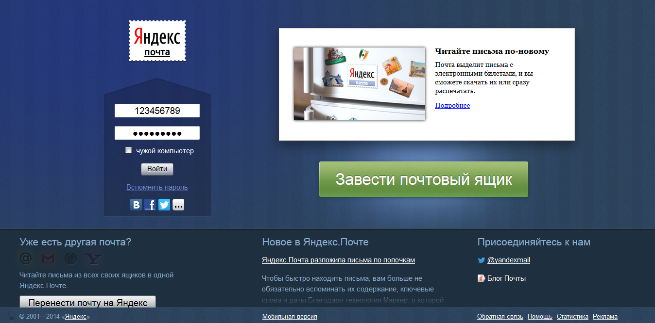
Task: Open the Блог Почты link
Action: point(506,278)
